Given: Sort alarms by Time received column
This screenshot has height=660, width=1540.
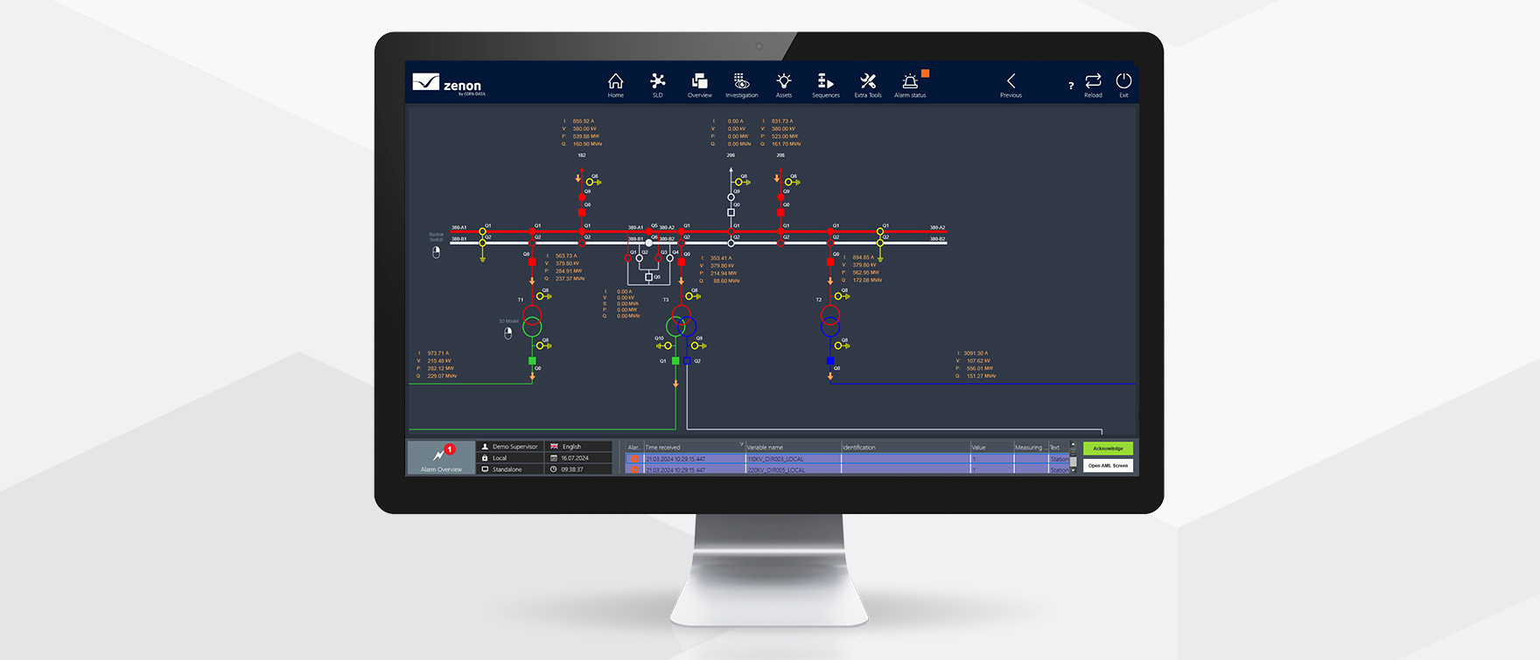Looking at the screenshot, I should click(x=691, y=447).
